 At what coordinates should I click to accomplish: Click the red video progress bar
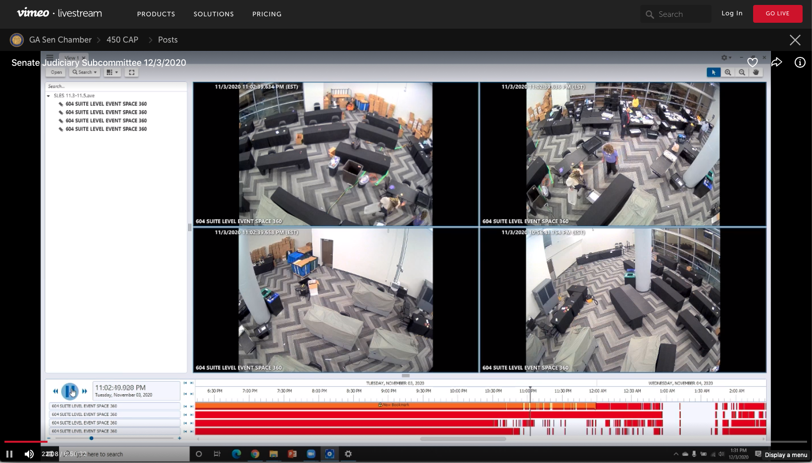click(x=25, y=441)
